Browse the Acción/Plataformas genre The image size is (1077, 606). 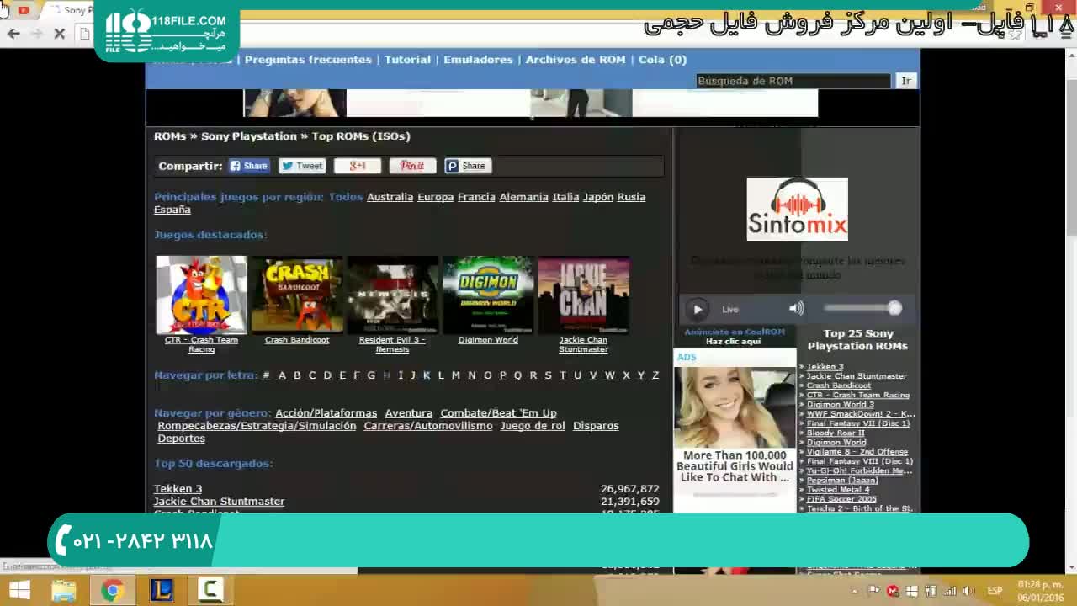click(x=326, y=413)
